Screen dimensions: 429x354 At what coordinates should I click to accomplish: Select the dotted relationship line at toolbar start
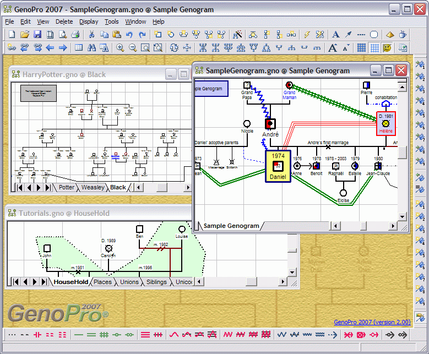pos(12,335)
